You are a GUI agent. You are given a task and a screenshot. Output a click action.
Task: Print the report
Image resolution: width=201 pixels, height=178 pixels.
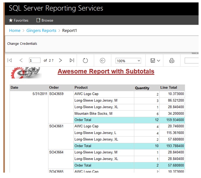tap(171, 61)
